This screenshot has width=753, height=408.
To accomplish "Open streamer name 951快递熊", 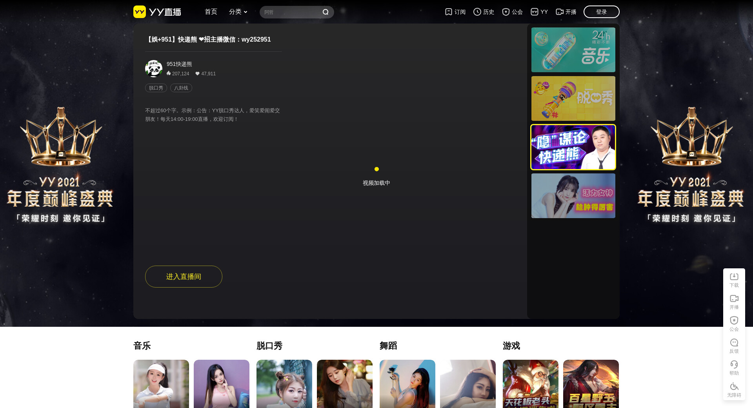I will pos(179,64).
